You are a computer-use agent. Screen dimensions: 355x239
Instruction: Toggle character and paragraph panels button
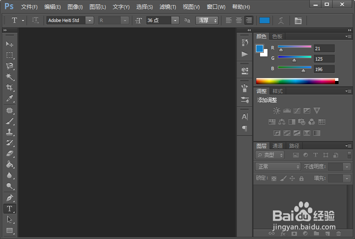click(298, 20)
